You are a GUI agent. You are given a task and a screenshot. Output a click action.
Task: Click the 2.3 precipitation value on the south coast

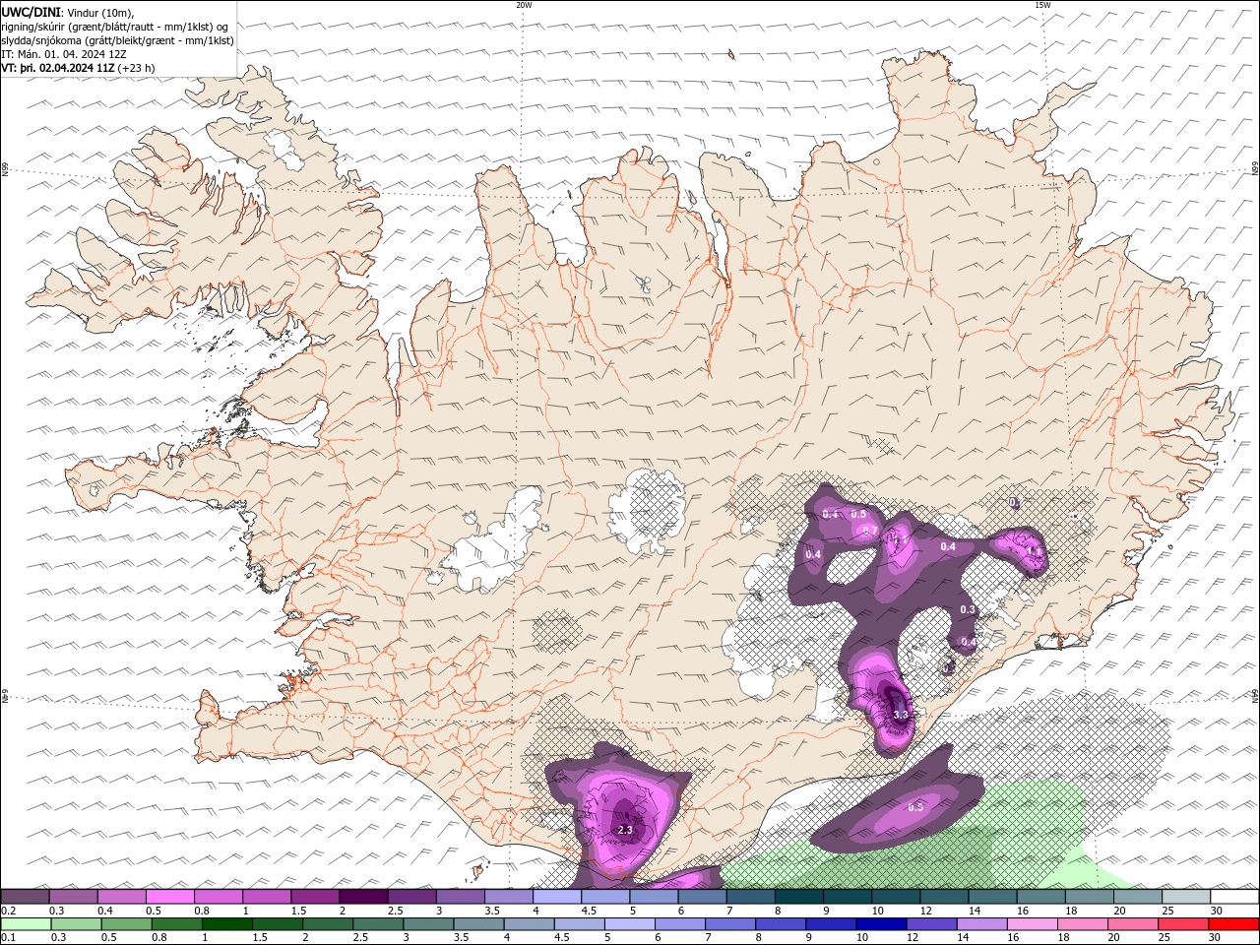(x=625, y=831)
